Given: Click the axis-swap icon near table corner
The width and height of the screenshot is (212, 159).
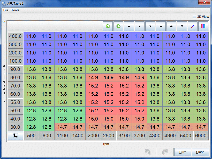Looking at the screenshot, I should [15, 135].
